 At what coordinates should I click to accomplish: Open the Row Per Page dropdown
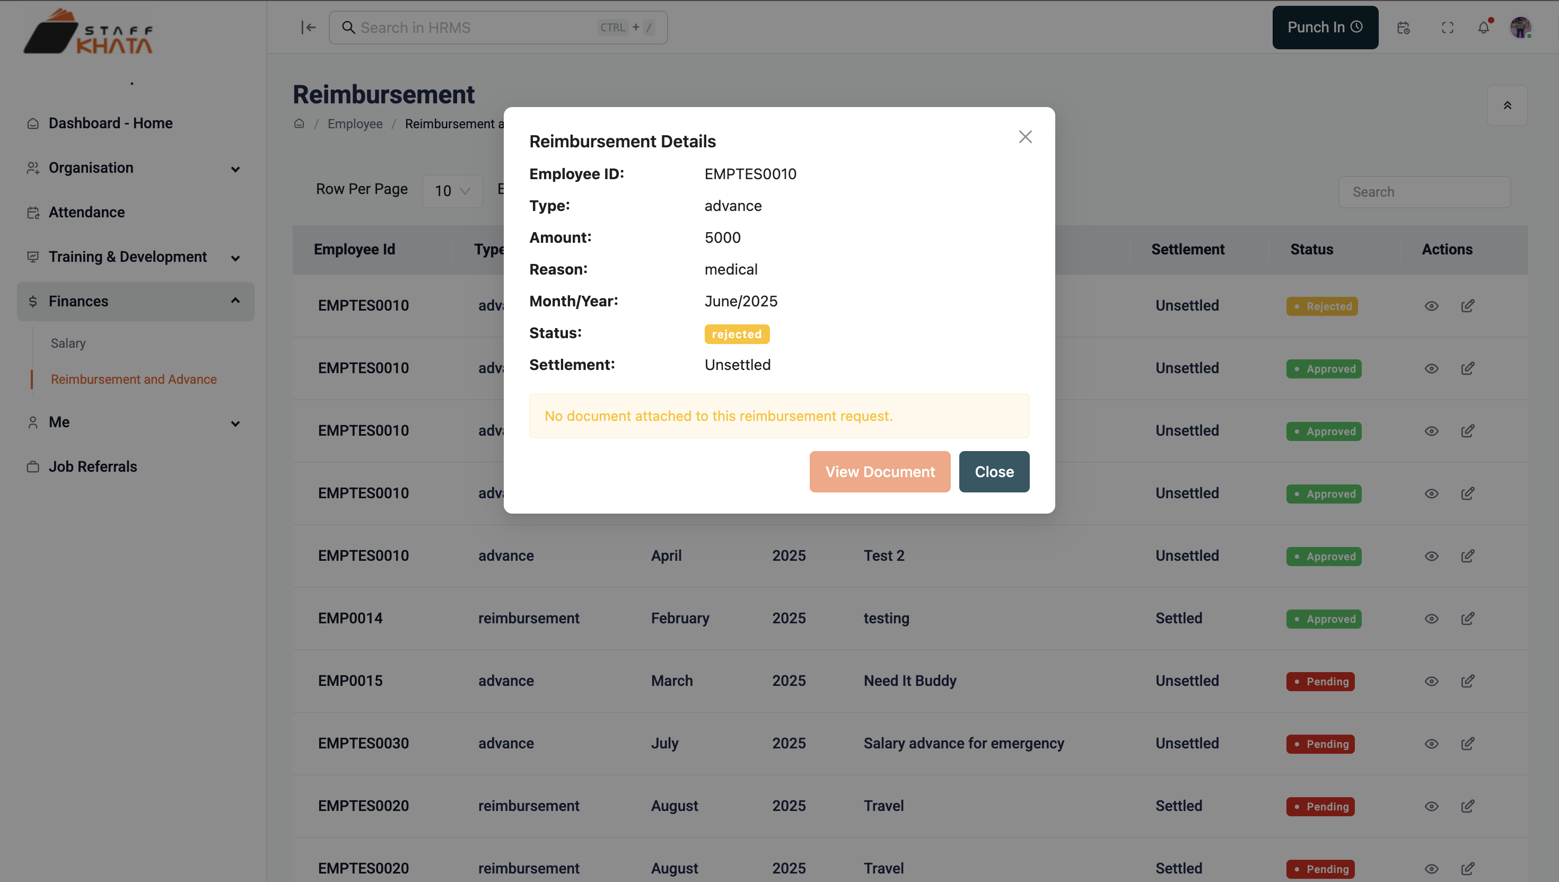click(x=452, y=191)
